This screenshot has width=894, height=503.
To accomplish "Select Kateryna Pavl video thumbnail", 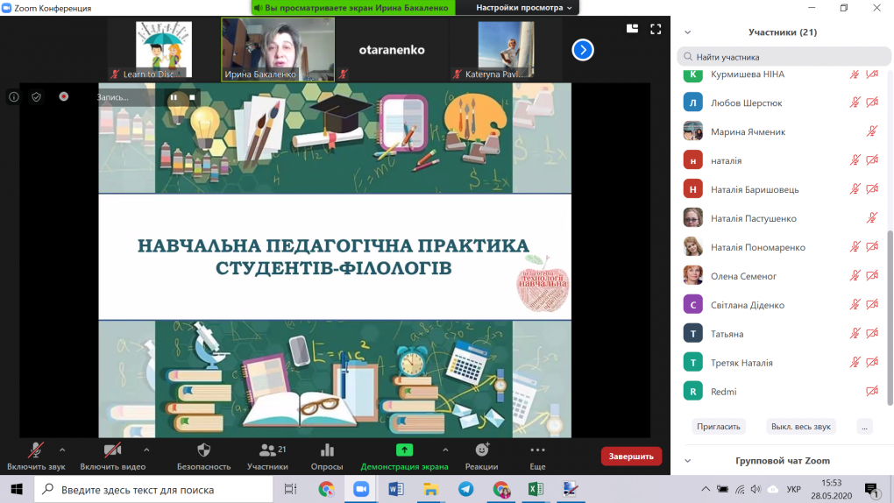I will pyautogui.click(x=506, y=50).
